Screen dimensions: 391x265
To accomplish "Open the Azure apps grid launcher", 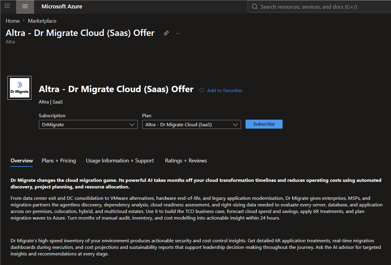I will [7, 6].
